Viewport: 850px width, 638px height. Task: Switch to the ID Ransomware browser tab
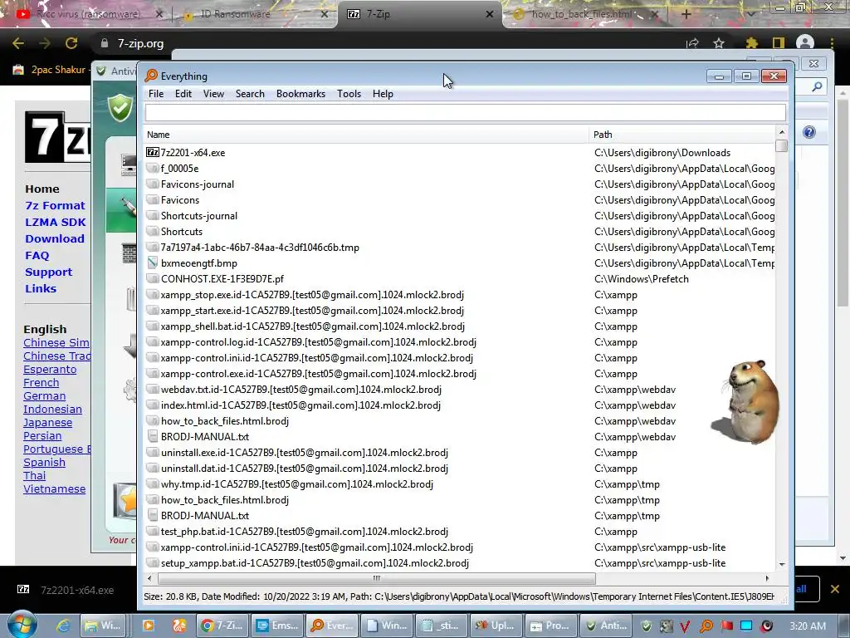tap(253, 14)
